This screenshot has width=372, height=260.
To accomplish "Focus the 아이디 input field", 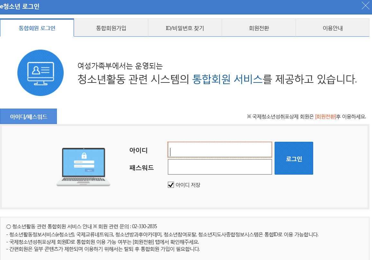I will [x=220, y=150].
